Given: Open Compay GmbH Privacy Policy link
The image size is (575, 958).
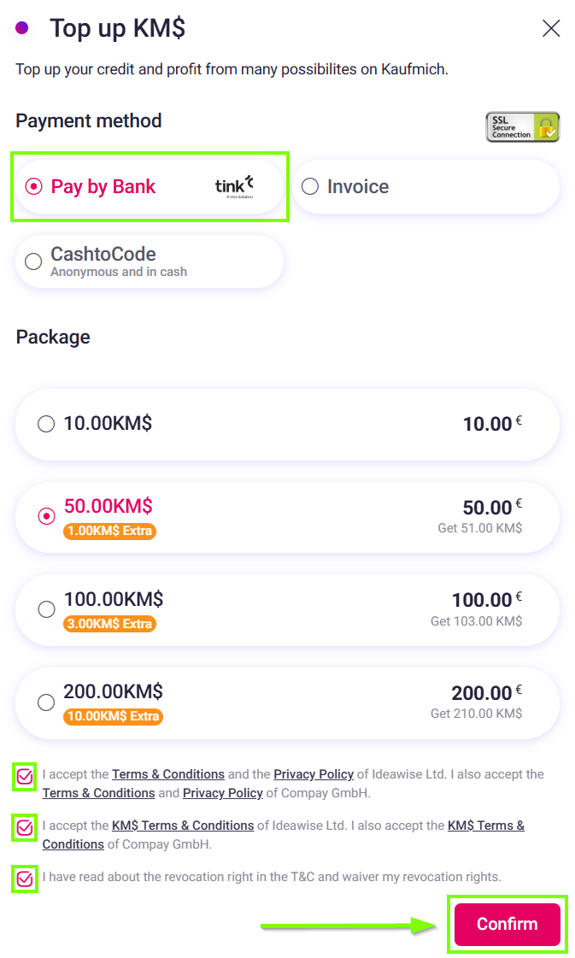Looking at the screenshot, I should 223,793.
